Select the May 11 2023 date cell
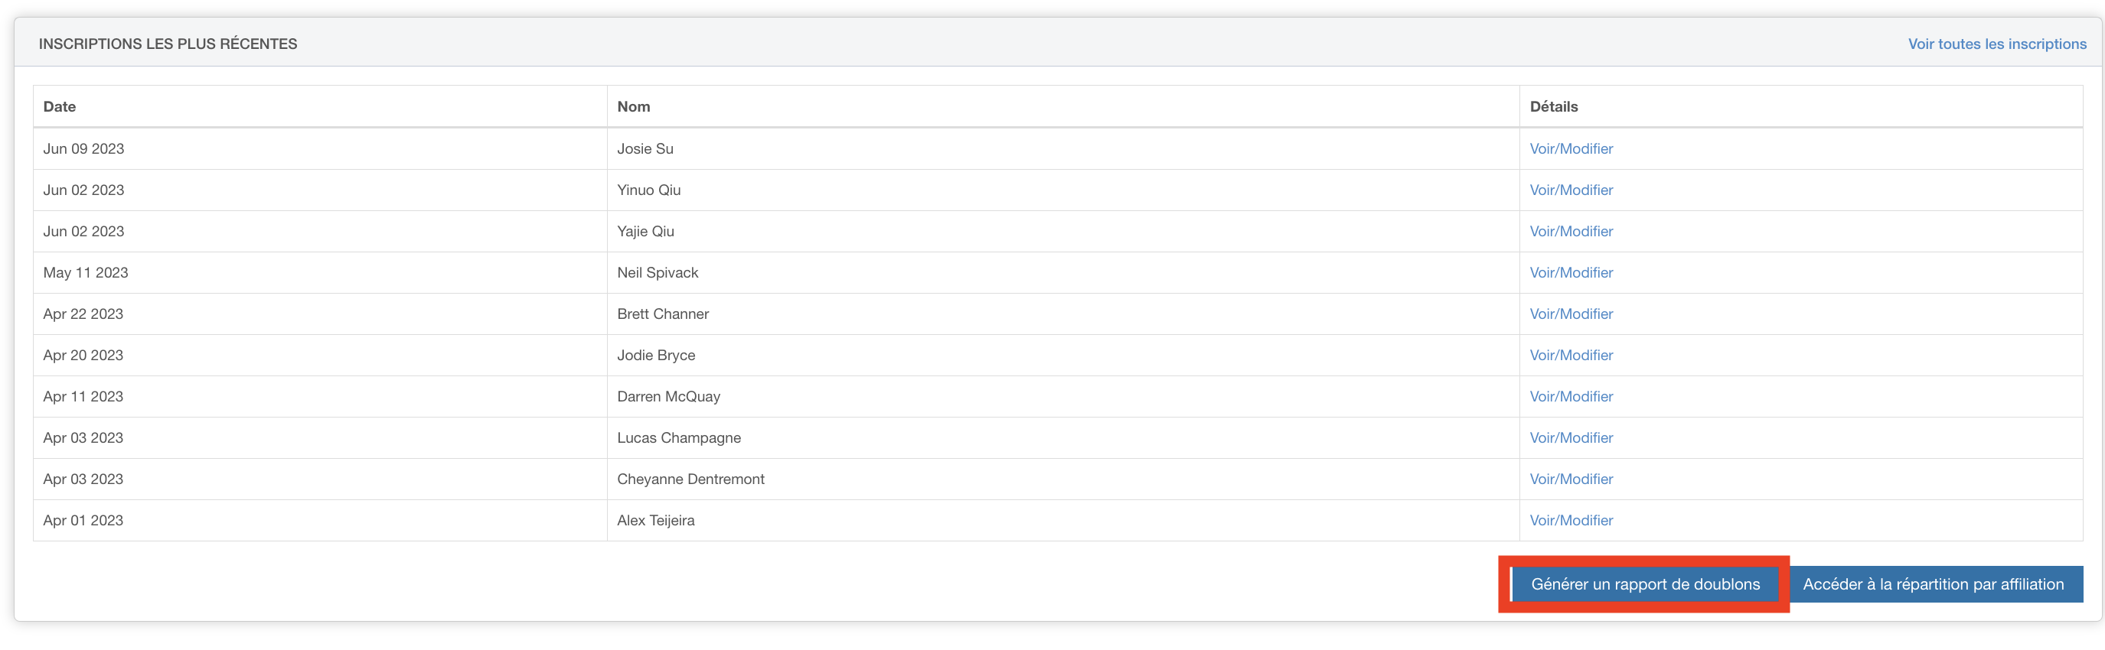2105x650 pixels. (x=86, y=273)
